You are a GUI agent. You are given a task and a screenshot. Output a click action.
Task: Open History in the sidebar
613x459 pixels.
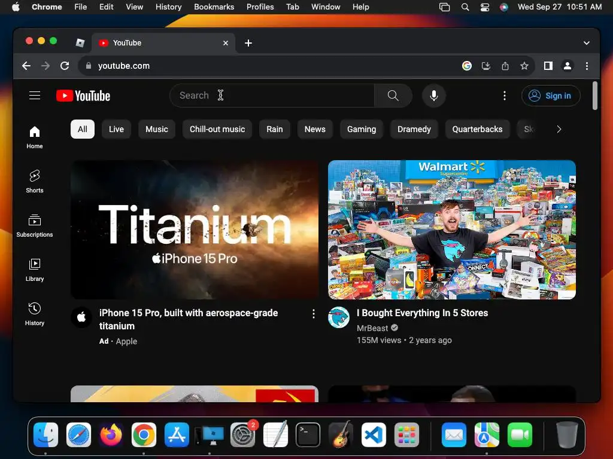tap(34, 314)
